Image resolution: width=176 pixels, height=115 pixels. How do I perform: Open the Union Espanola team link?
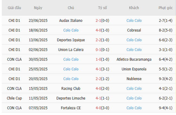click(x=134, y=69)
